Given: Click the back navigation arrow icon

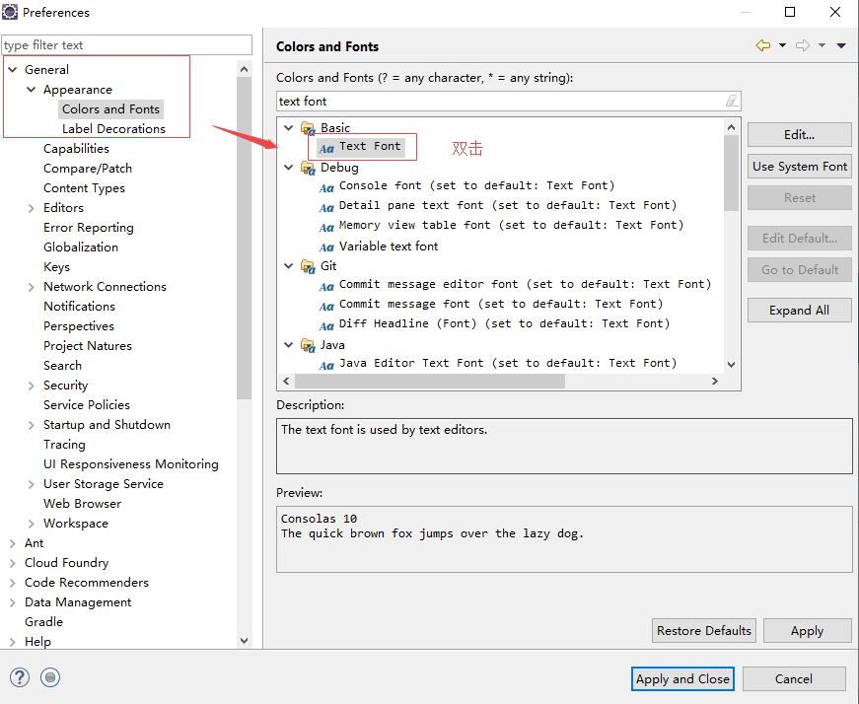Looking at the screenshot, I should (x=763, y=45).
